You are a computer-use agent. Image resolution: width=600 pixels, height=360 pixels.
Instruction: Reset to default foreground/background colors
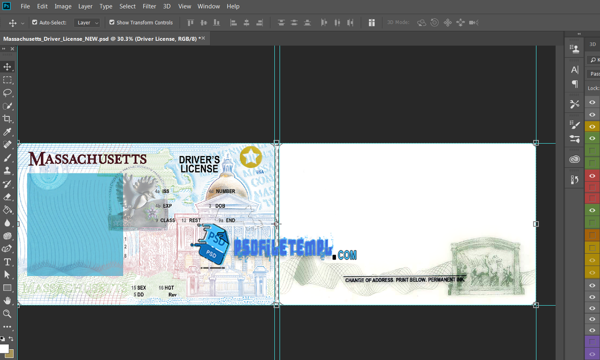[2, 338]
